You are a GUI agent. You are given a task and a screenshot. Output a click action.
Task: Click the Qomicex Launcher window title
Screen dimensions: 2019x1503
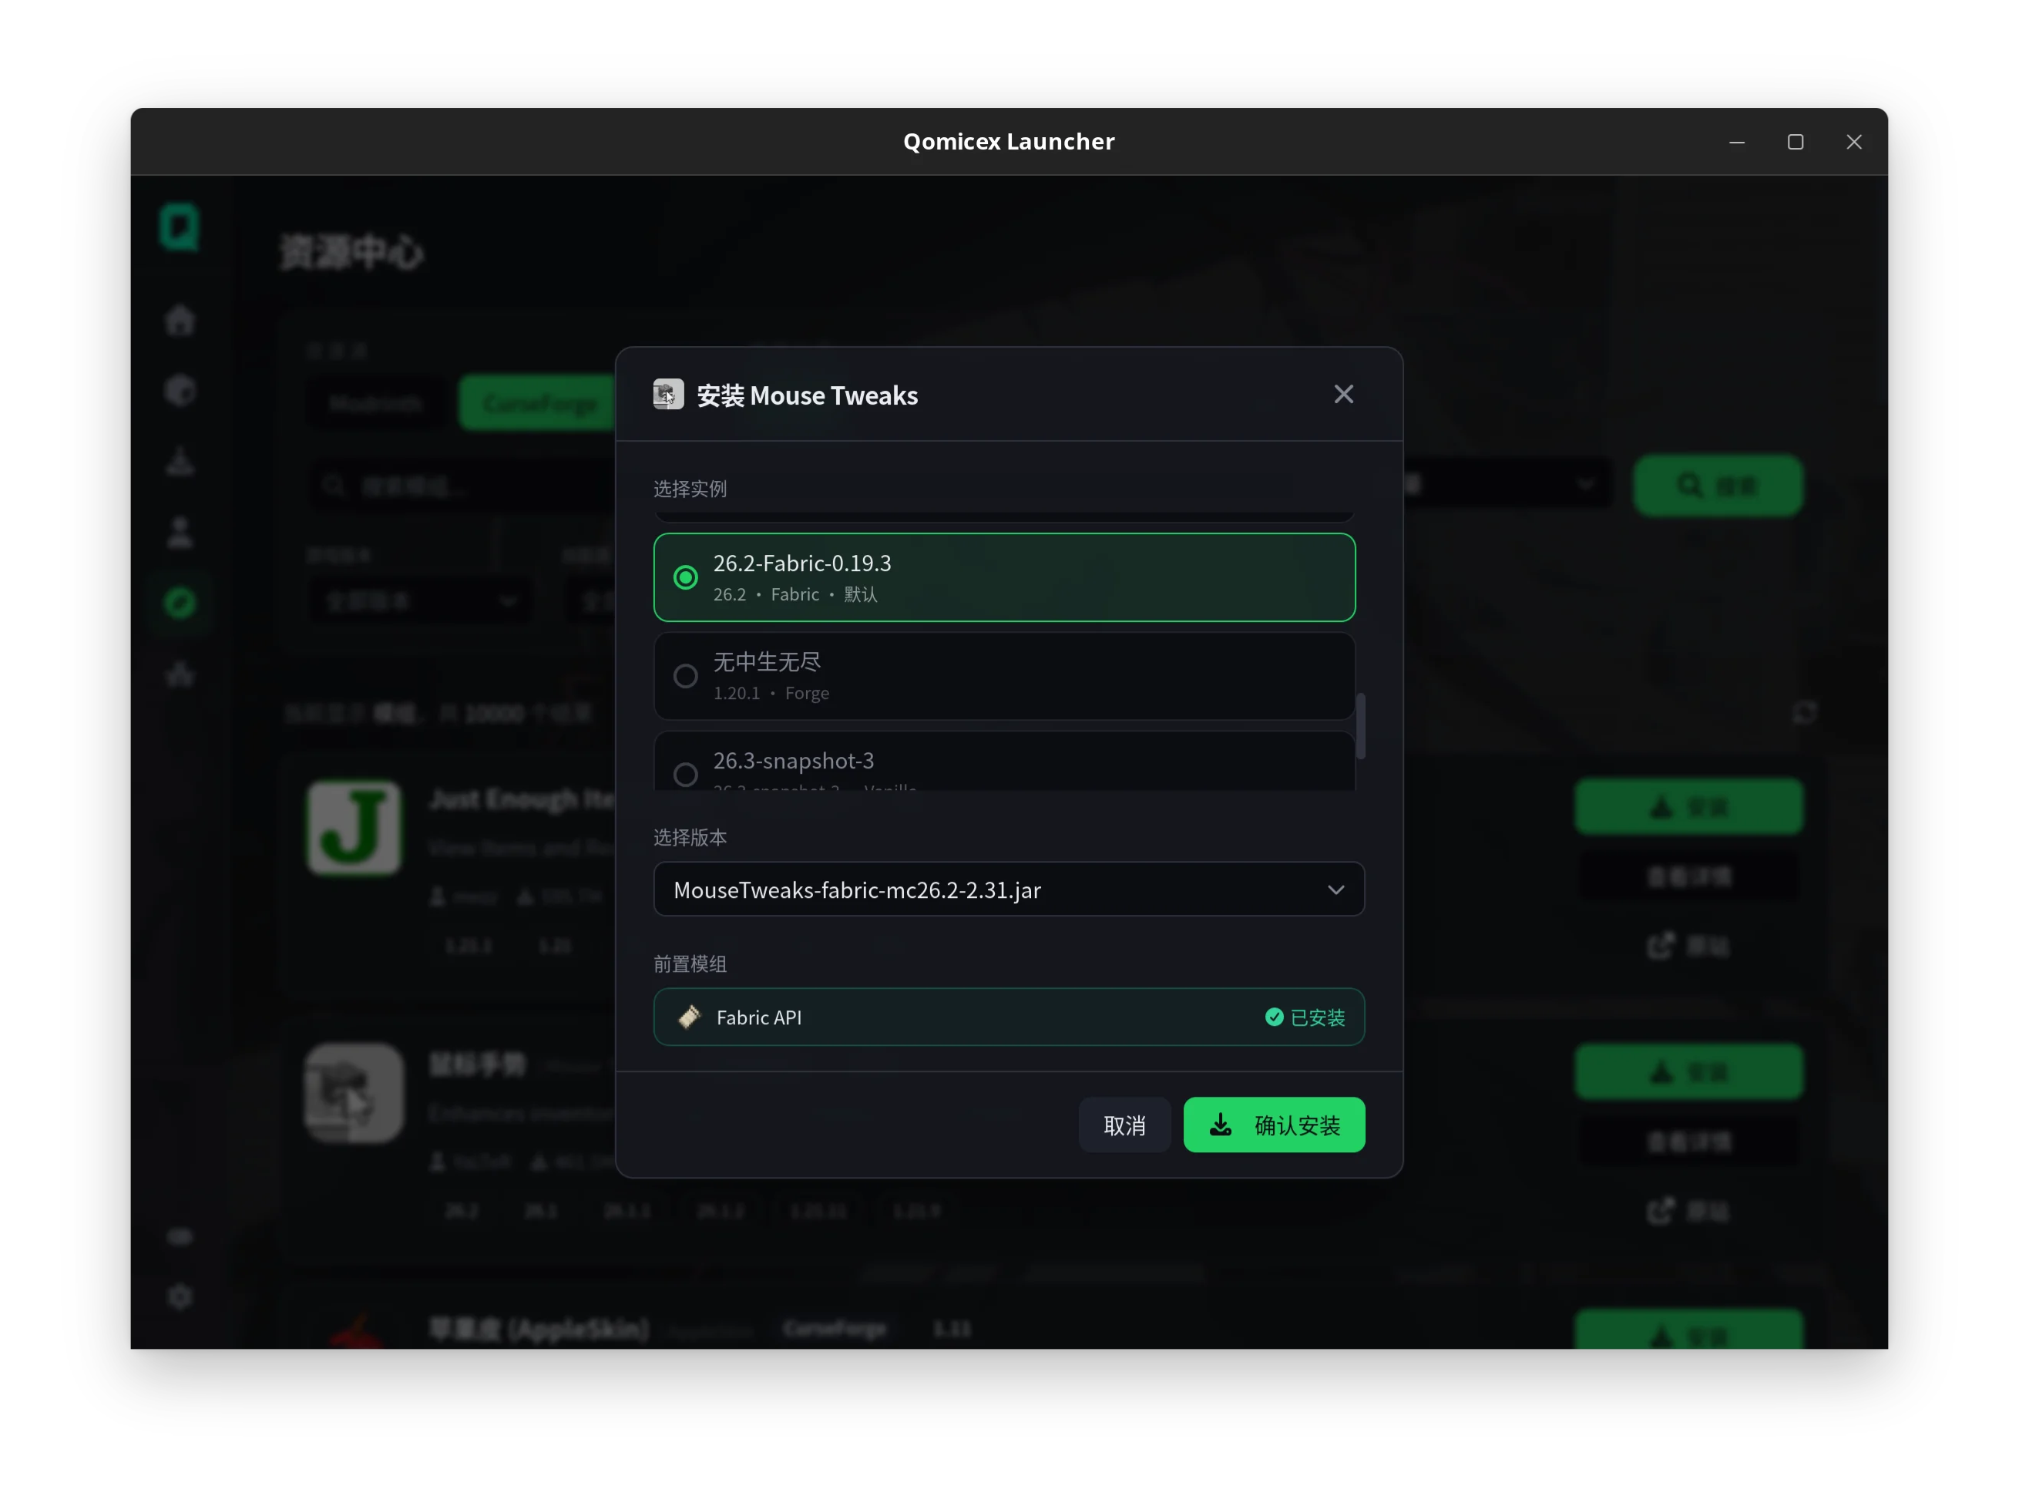coord(1009,141)
